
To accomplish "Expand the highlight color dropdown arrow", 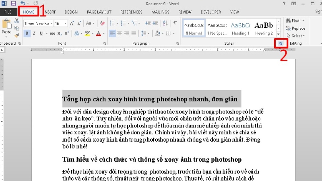I will tap(93, 33).
